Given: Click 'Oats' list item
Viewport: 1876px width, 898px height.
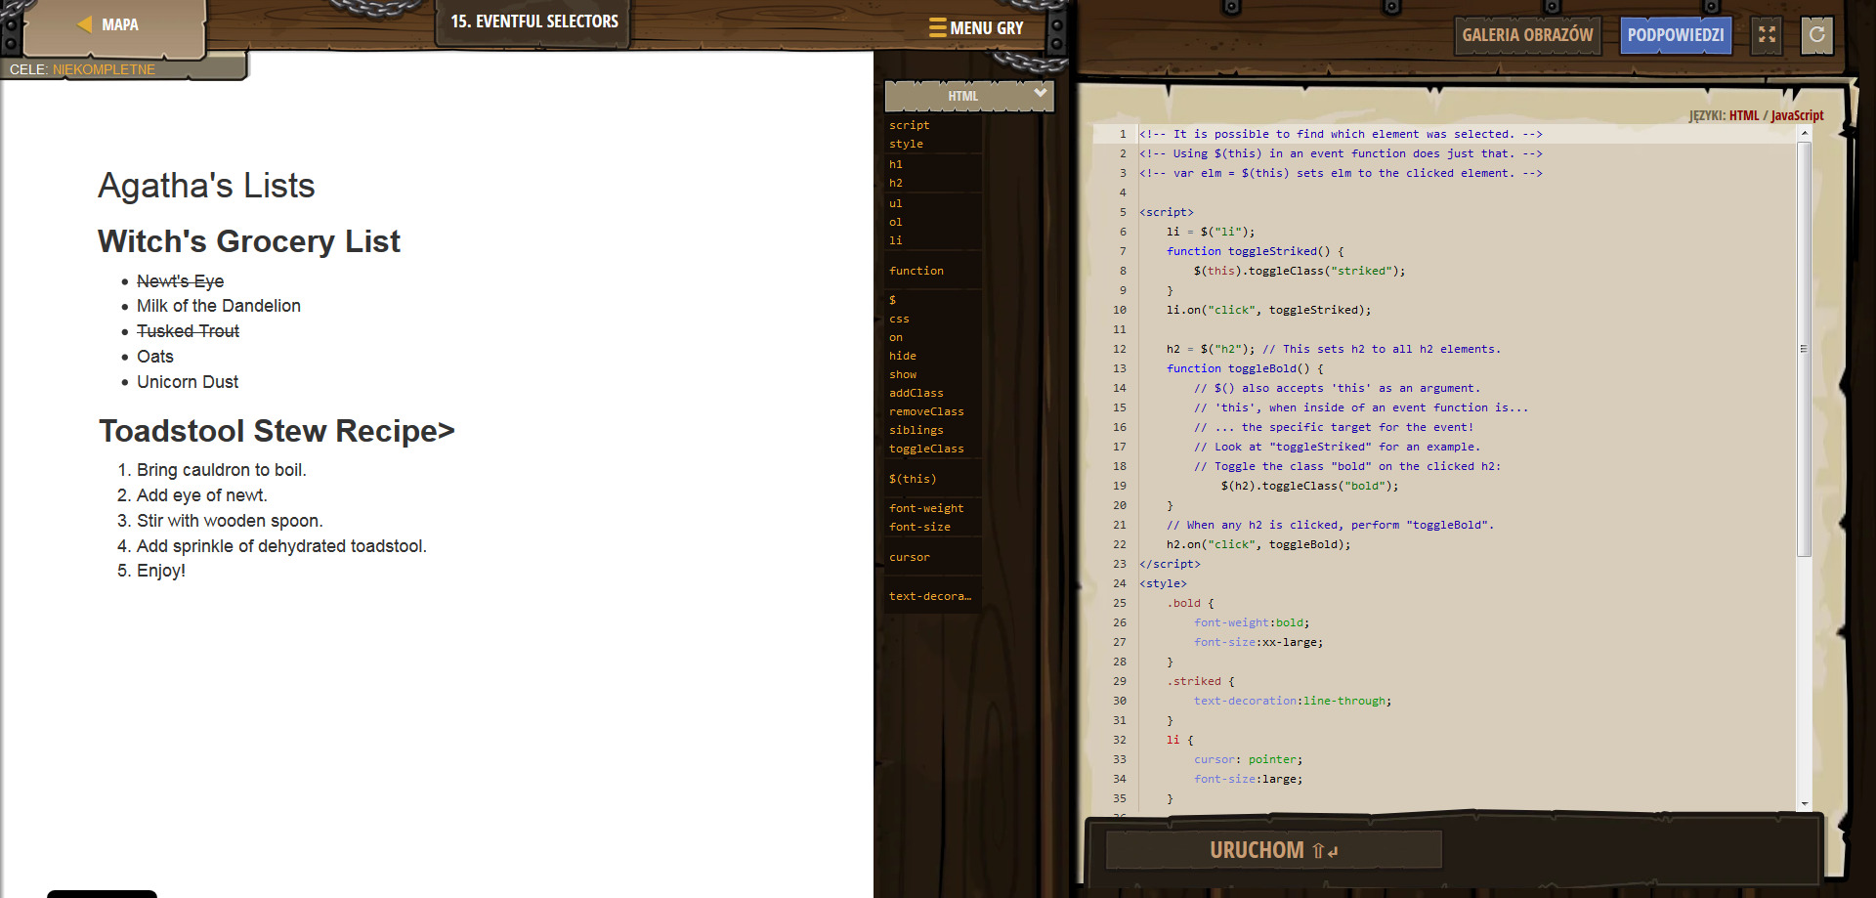Looking at the screenshot, I should pos(155,357).
